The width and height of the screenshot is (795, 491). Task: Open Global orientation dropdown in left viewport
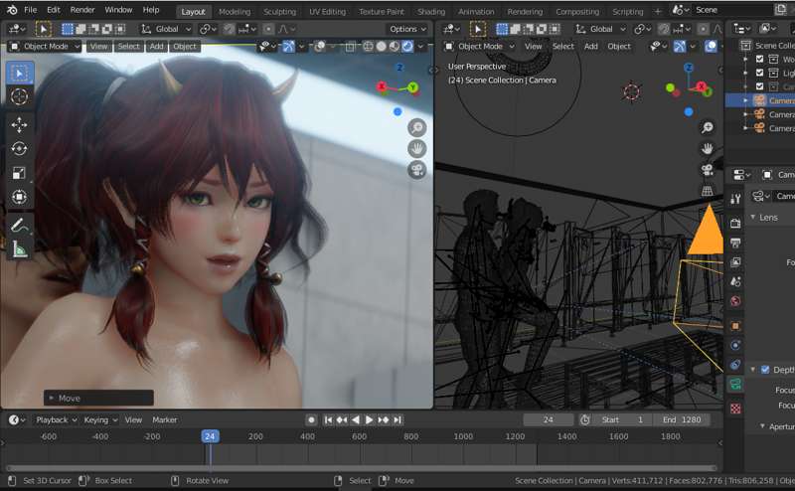(x=167, y=29)
